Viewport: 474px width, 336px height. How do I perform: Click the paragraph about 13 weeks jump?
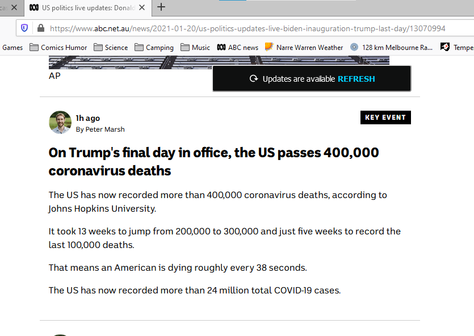click(225, 238)
